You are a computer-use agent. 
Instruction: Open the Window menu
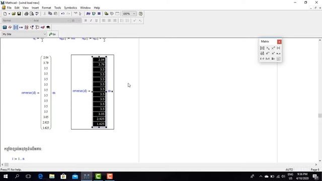click(x=85, y=8)
